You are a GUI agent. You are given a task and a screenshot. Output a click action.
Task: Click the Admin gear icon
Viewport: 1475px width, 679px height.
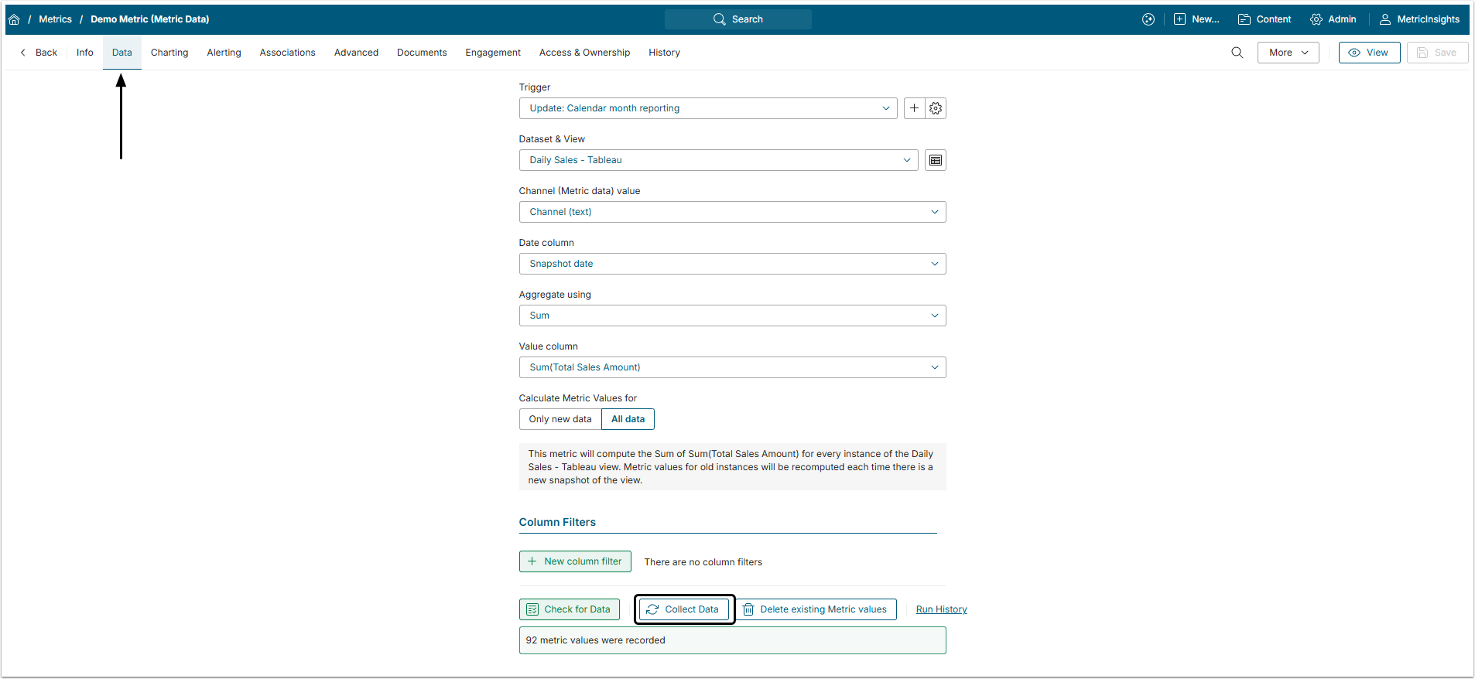(x=1316, y=19)
